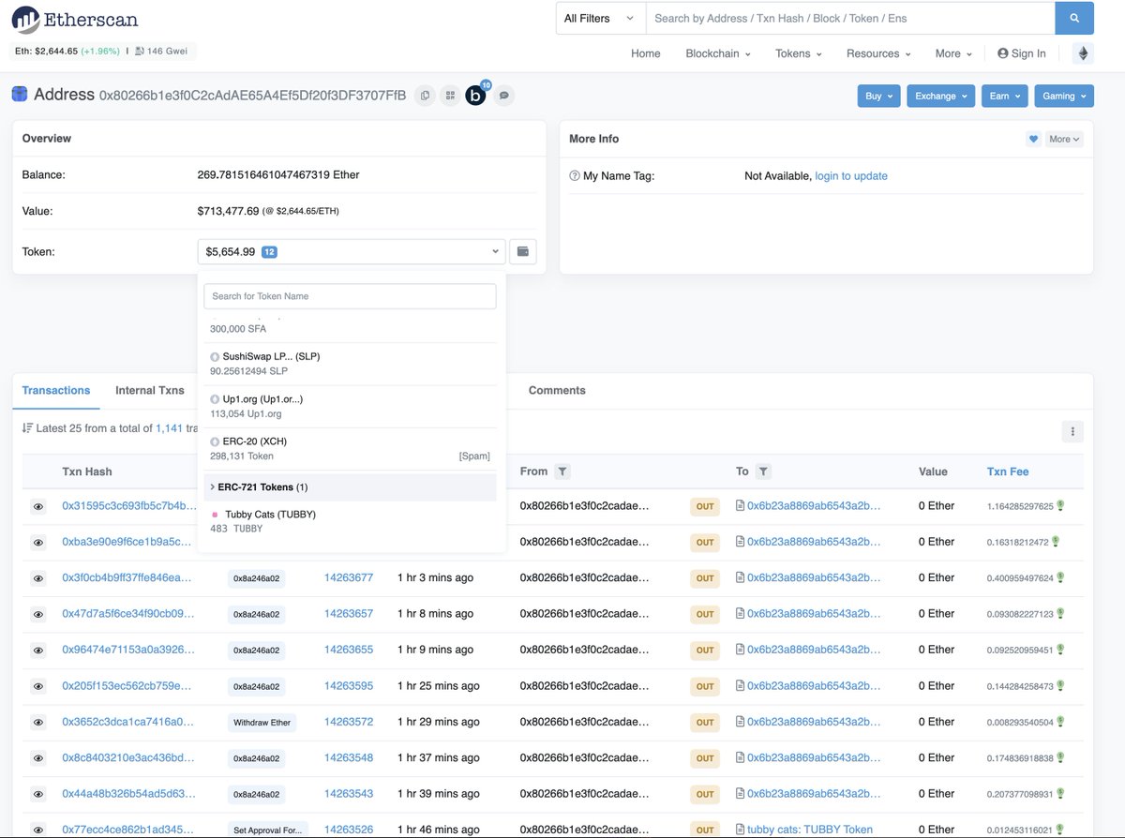Image resolution: width=1125 pixels, height=838 pixels.
Task: Click the Sign In user icon
Action: [x=1002, y=53]
